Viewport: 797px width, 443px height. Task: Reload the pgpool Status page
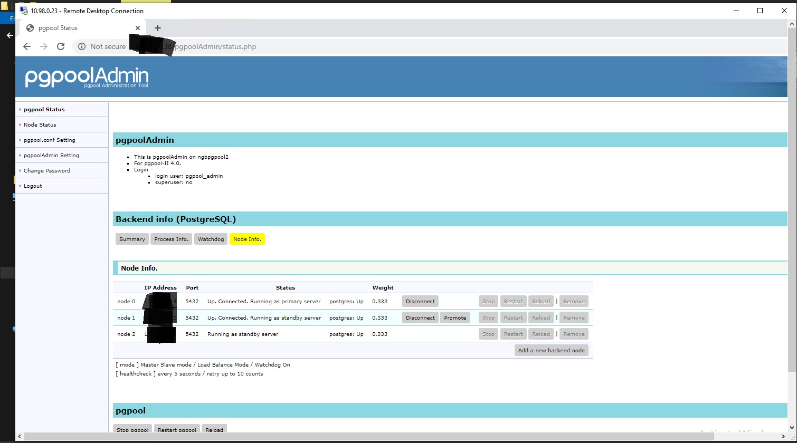coord(61,46)
